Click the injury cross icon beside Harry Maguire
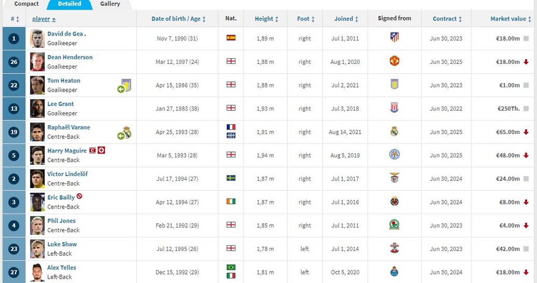Viewport: 537px width, 283px height. [x=102, y=150]
